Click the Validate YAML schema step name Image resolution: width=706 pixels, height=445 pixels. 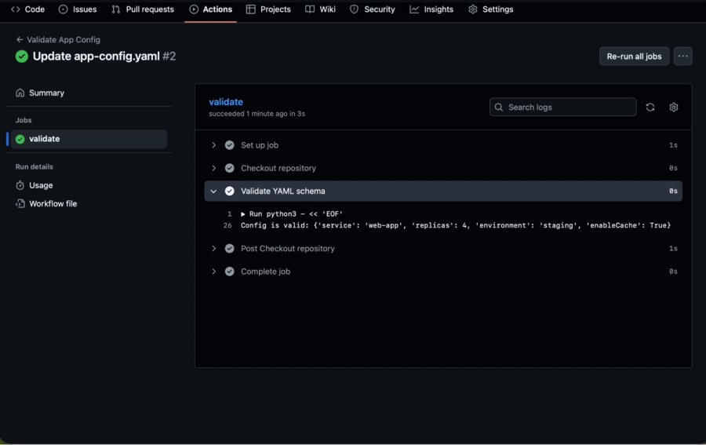(x=282, y=191)
